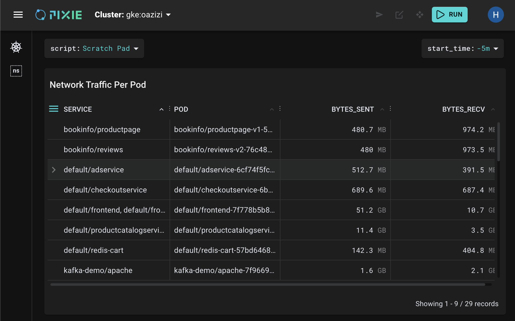This screenshot has width=515, height=321.
Task: Open the hamburger navigation menu
Action: [18, 15]
